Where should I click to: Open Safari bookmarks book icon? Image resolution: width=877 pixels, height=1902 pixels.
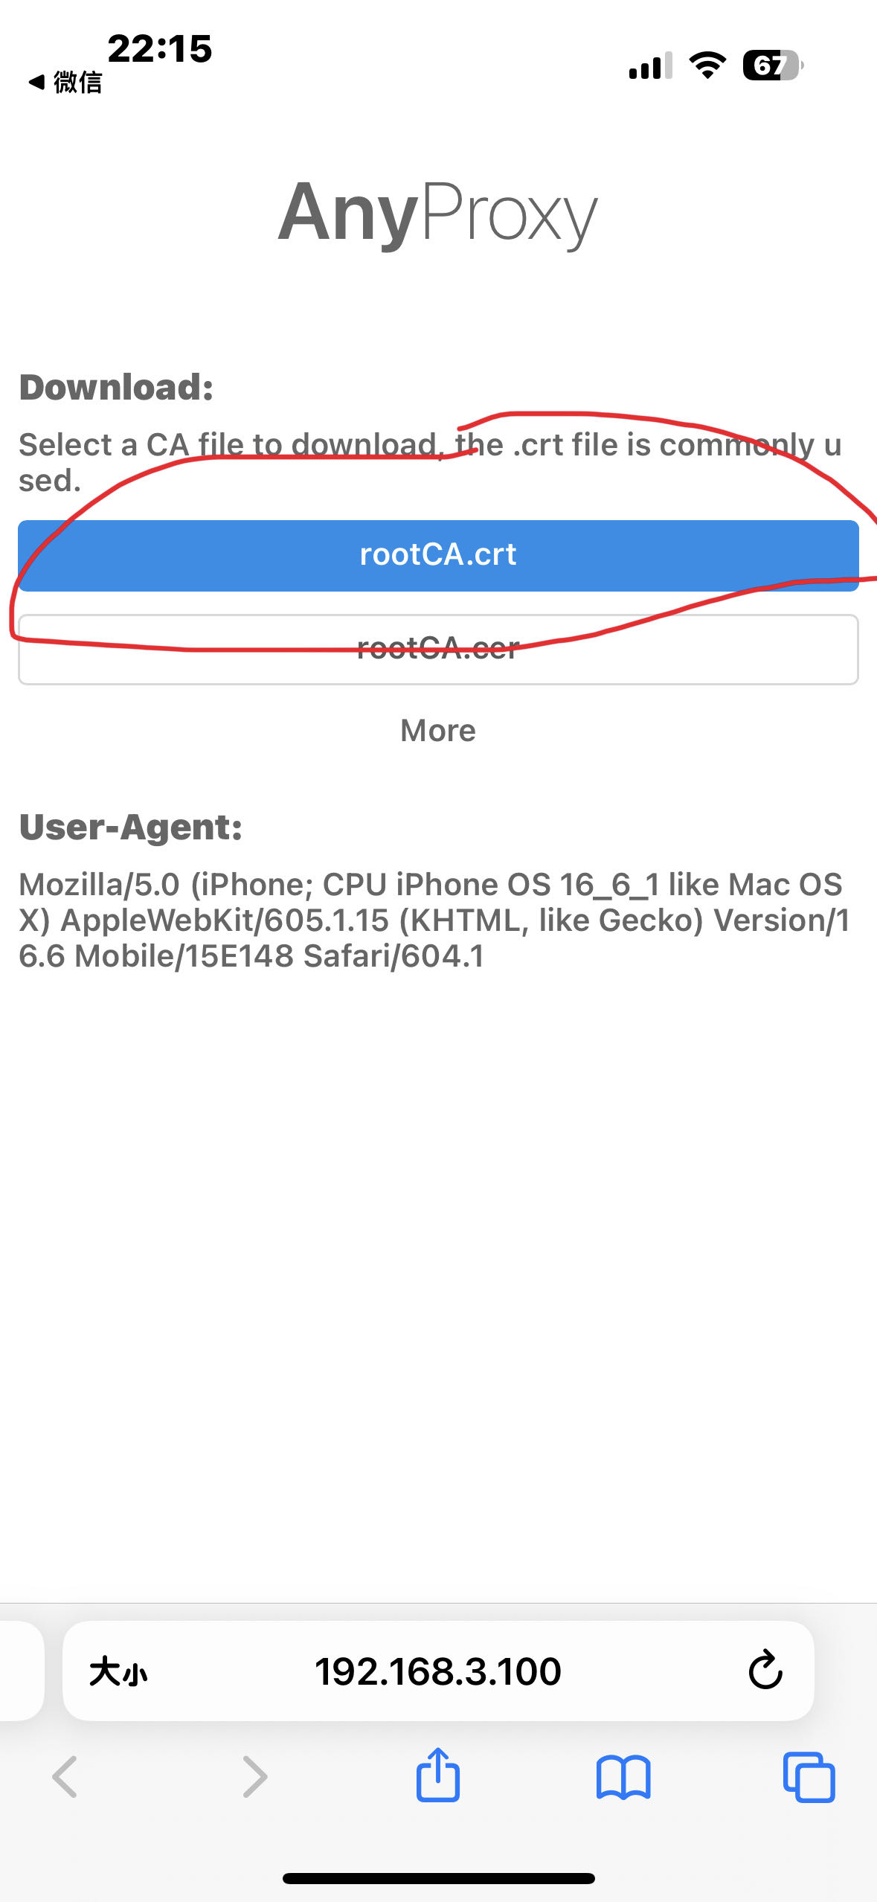623,1778
